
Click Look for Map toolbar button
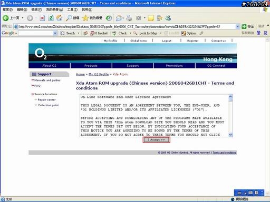146,33
